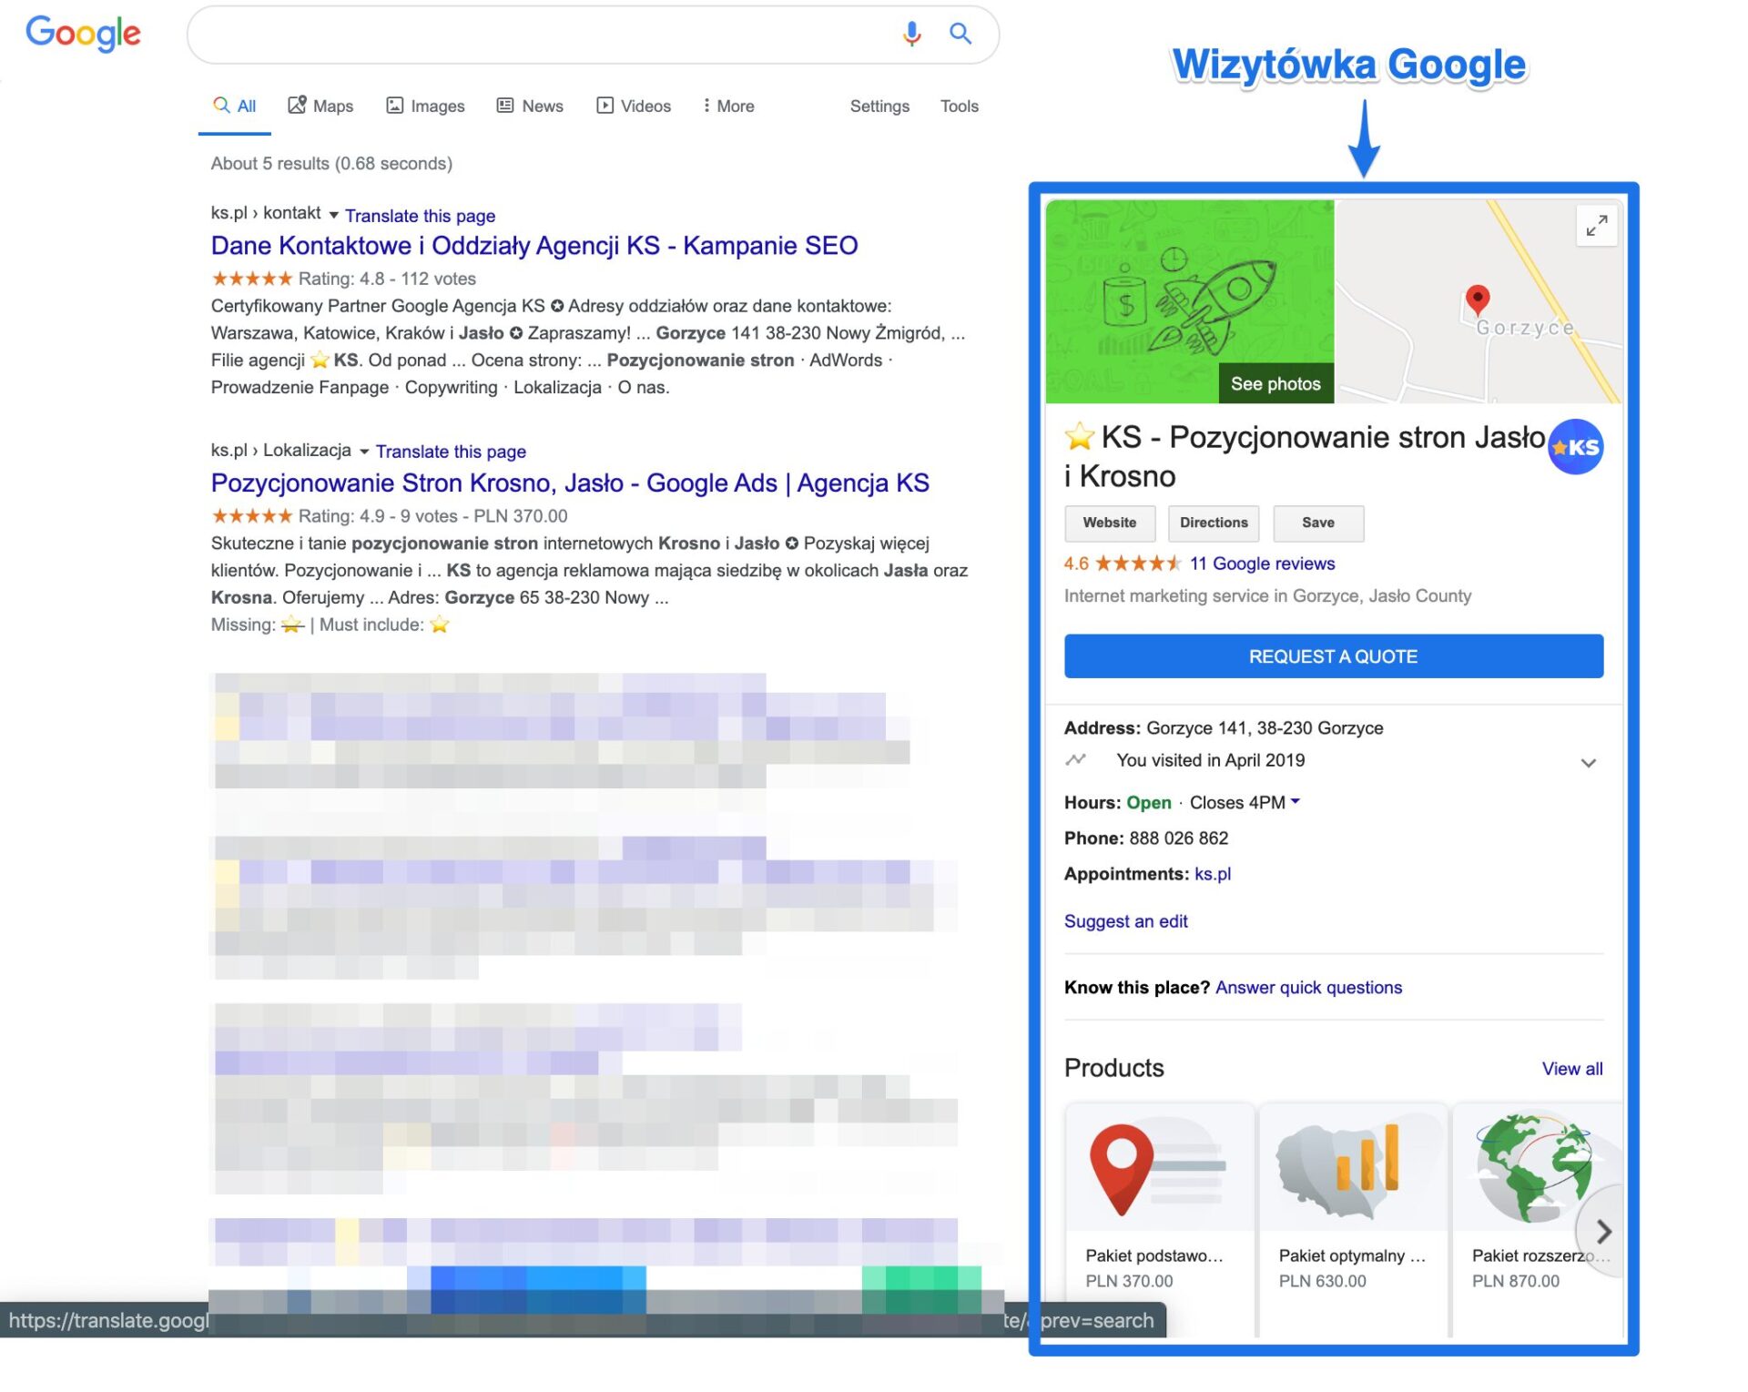The width and height of the screenshot is (1748, 1392).
Task: Click the address Gorzyce 141, 38-230 Gorzyce
Action: click(x=1265, y=728)
